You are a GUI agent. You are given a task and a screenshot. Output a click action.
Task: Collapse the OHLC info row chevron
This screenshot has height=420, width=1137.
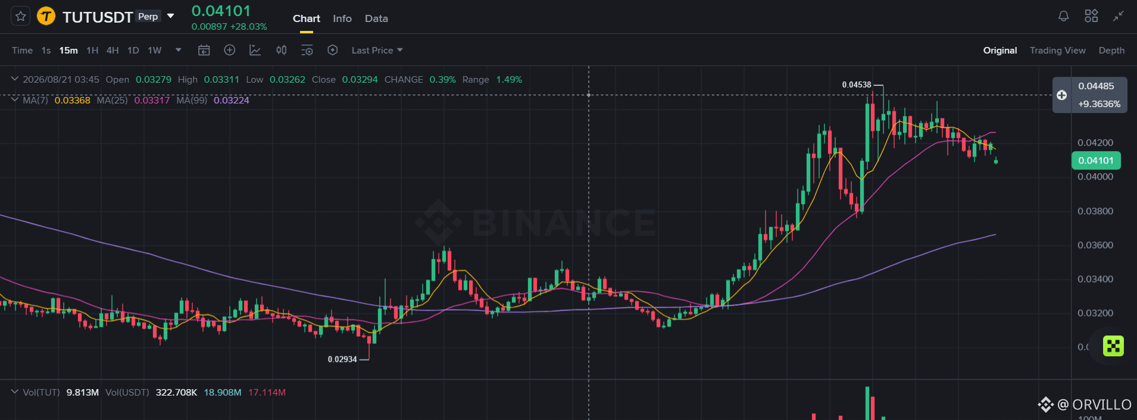pos(15,79)
